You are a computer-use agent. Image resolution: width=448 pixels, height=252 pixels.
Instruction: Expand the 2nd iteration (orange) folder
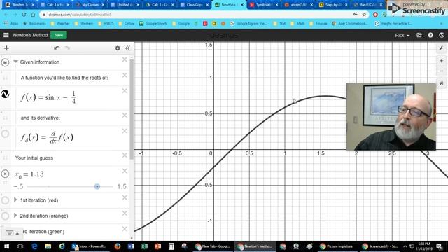tap(15, 215)
